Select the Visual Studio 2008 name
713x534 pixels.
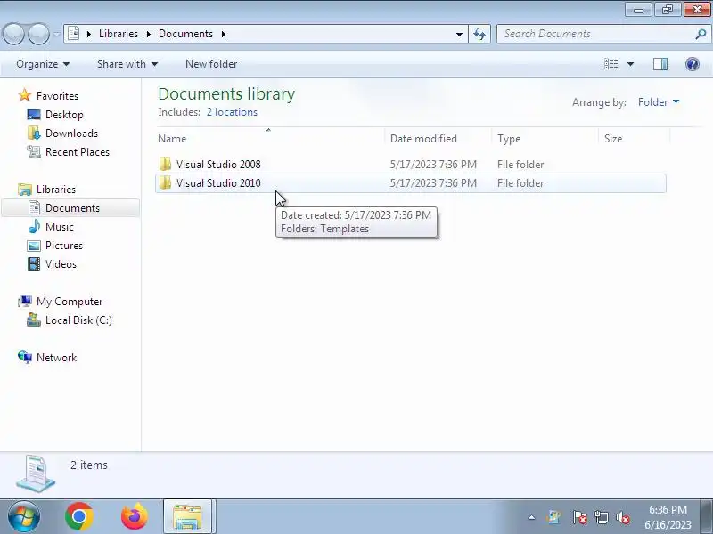pos(218,165)
